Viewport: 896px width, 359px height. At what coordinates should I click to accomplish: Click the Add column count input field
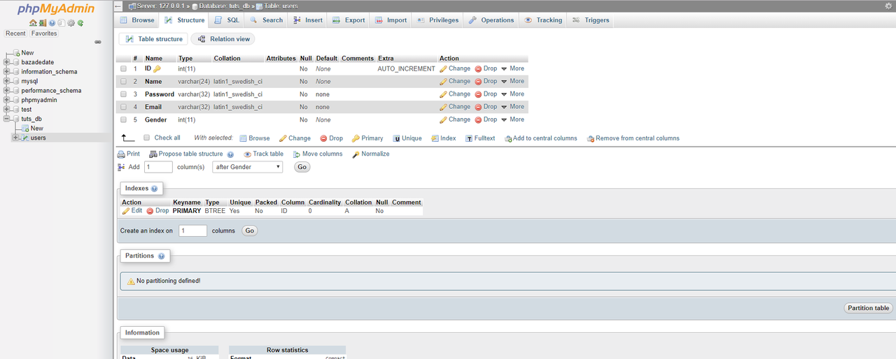pos(158,167)
